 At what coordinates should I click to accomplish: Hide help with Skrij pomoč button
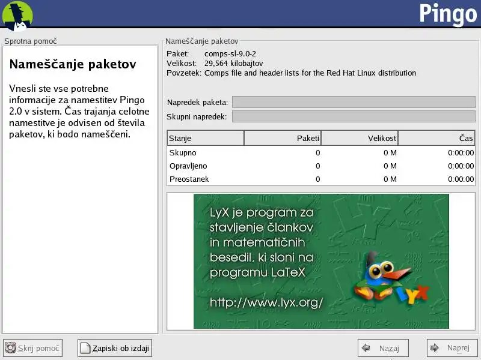point(33,348)
